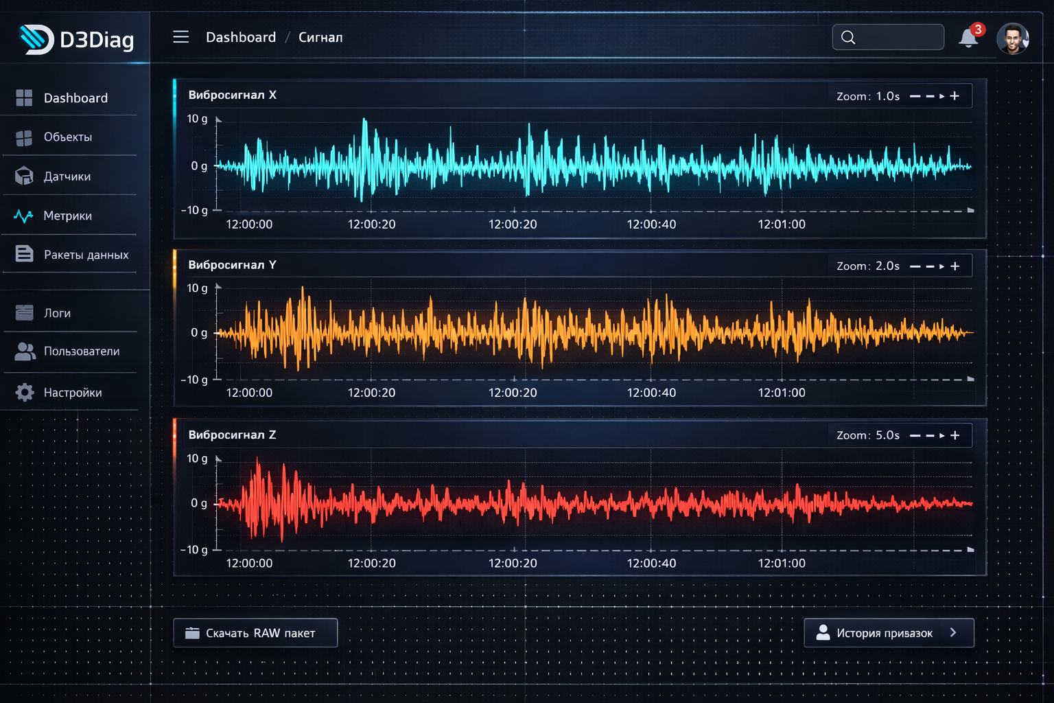This screenshot has height=703, width=1054.
Task: Click the D3Diag logo
Action: coord(76,39)
